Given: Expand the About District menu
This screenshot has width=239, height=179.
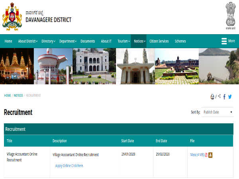Looking at the screenshot, I should coord(28,41).
